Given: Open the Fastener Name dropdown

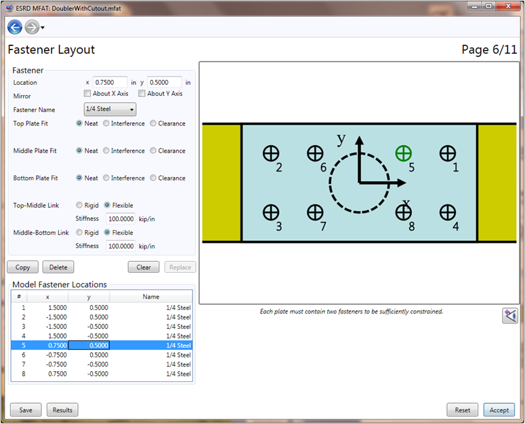Looking at the screenshot, I should pyautogui.click(x=110, y=109).
